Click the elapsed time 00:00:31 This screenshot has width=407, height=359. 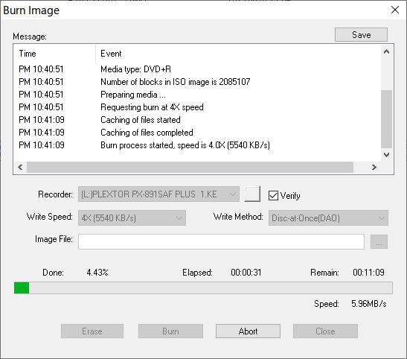246,273
